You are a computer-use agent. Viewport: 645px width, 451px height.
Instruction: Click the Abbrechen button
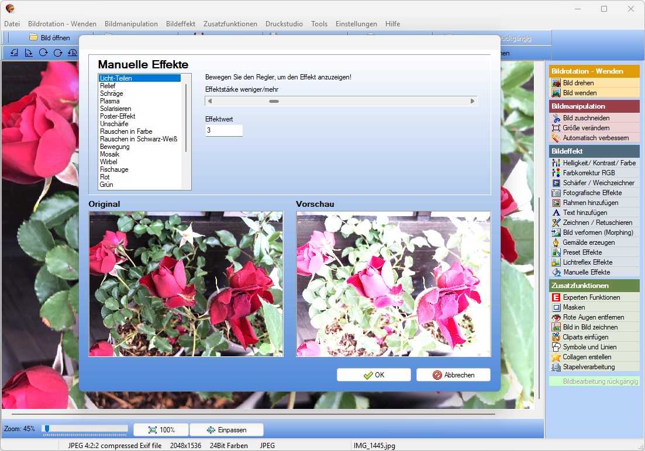tap(453, 375)
